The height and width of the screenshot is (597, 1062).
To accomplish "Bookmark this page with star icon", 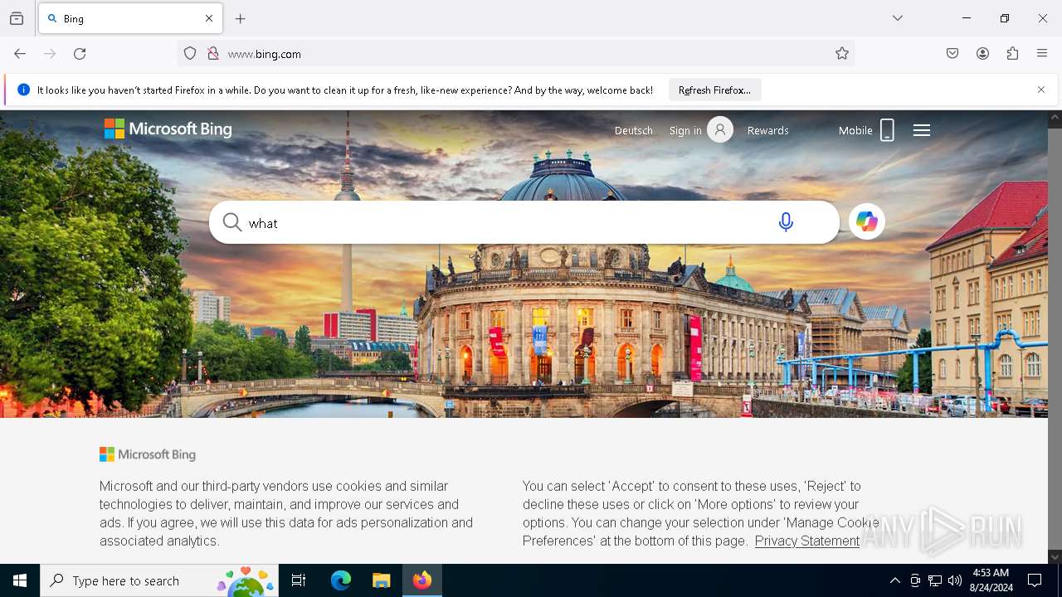I will point(842,54).
